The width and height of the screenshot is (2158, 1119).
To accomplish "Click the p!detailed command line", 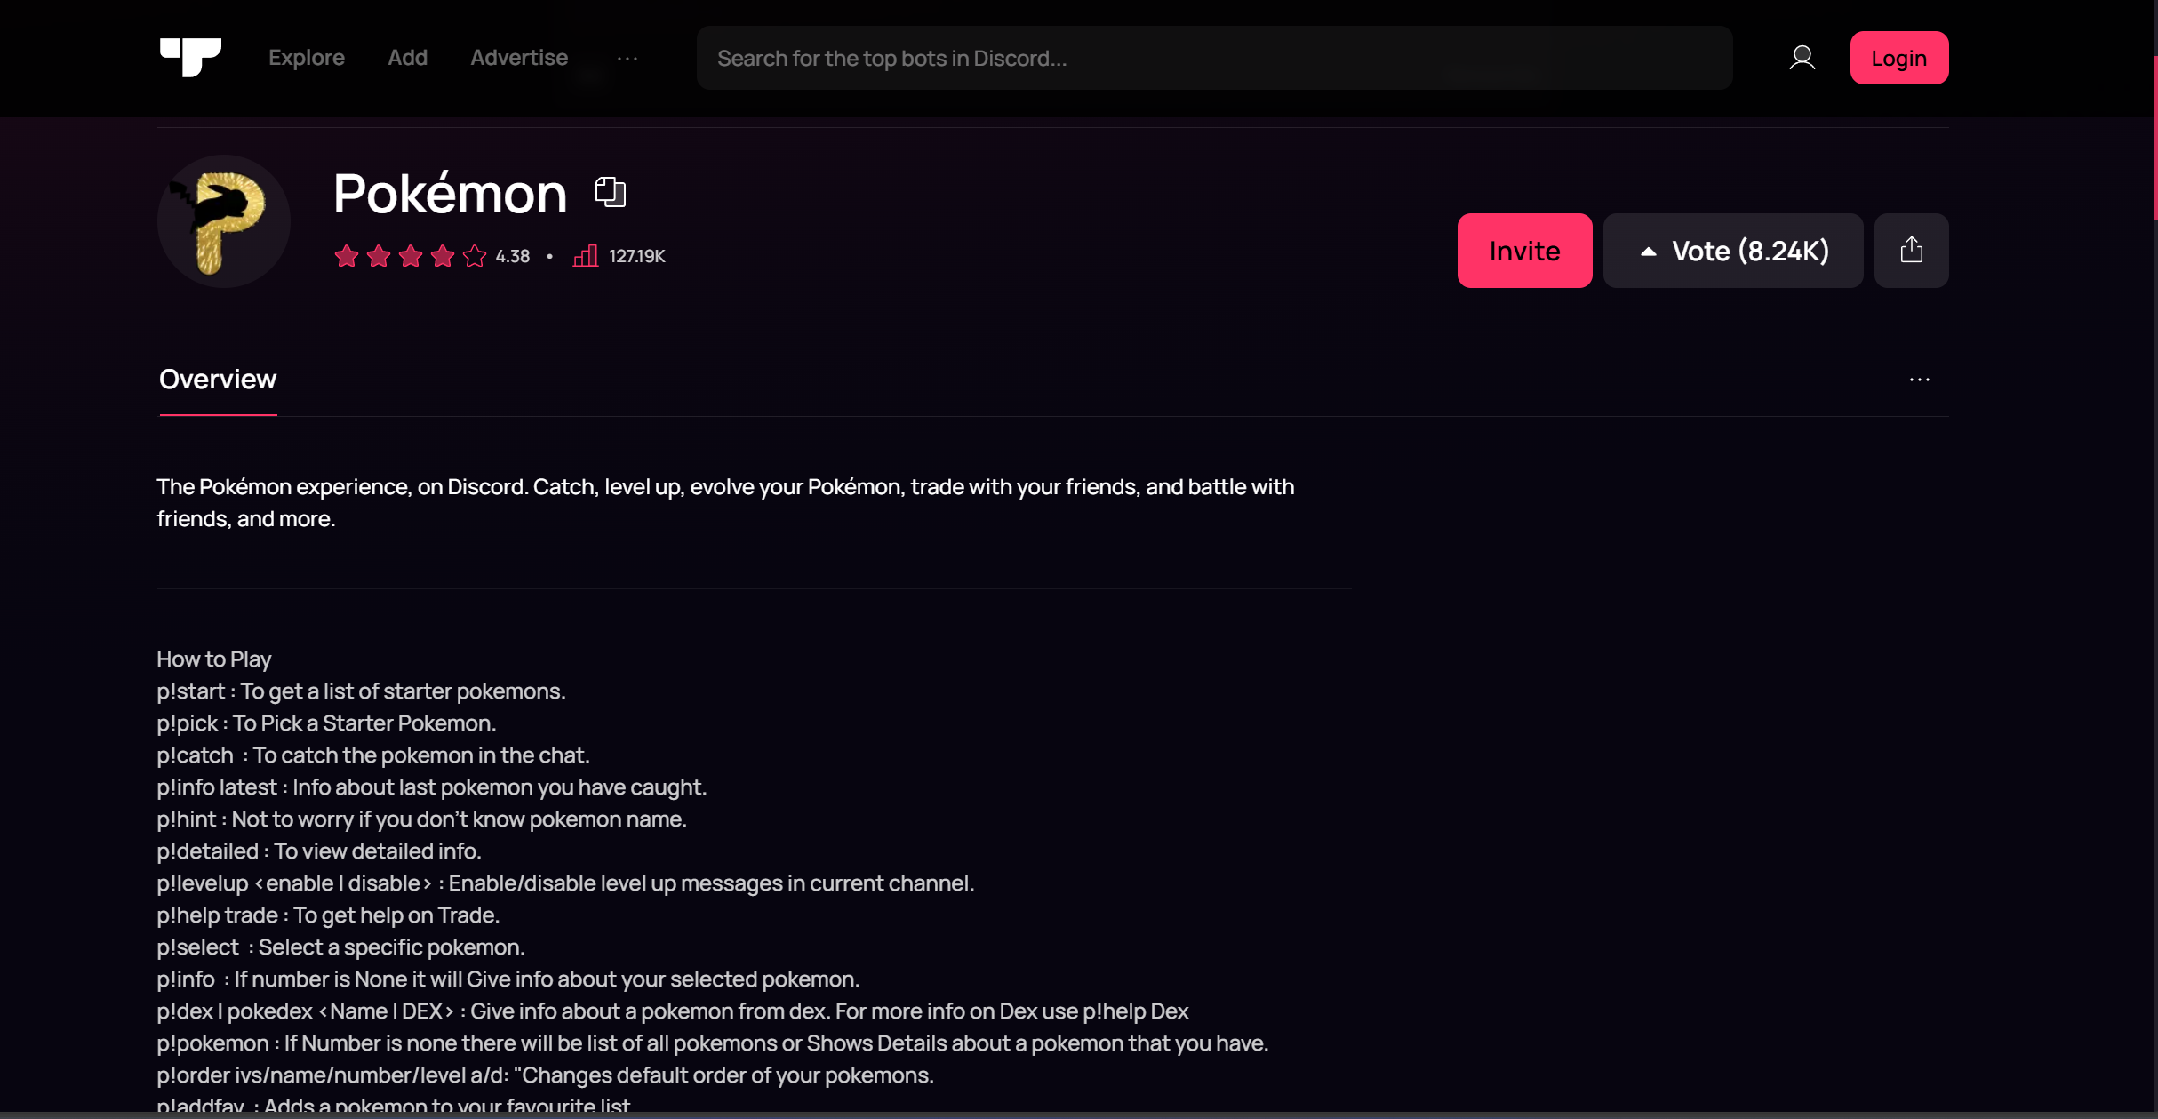I will click(x=319, y=851).
